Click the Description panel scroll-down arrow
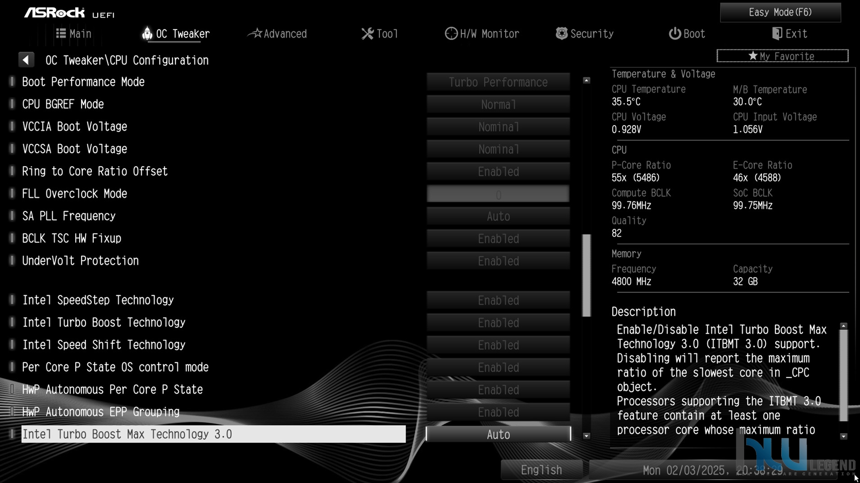Screen dimensions: 860x483 tap(844, 436)
